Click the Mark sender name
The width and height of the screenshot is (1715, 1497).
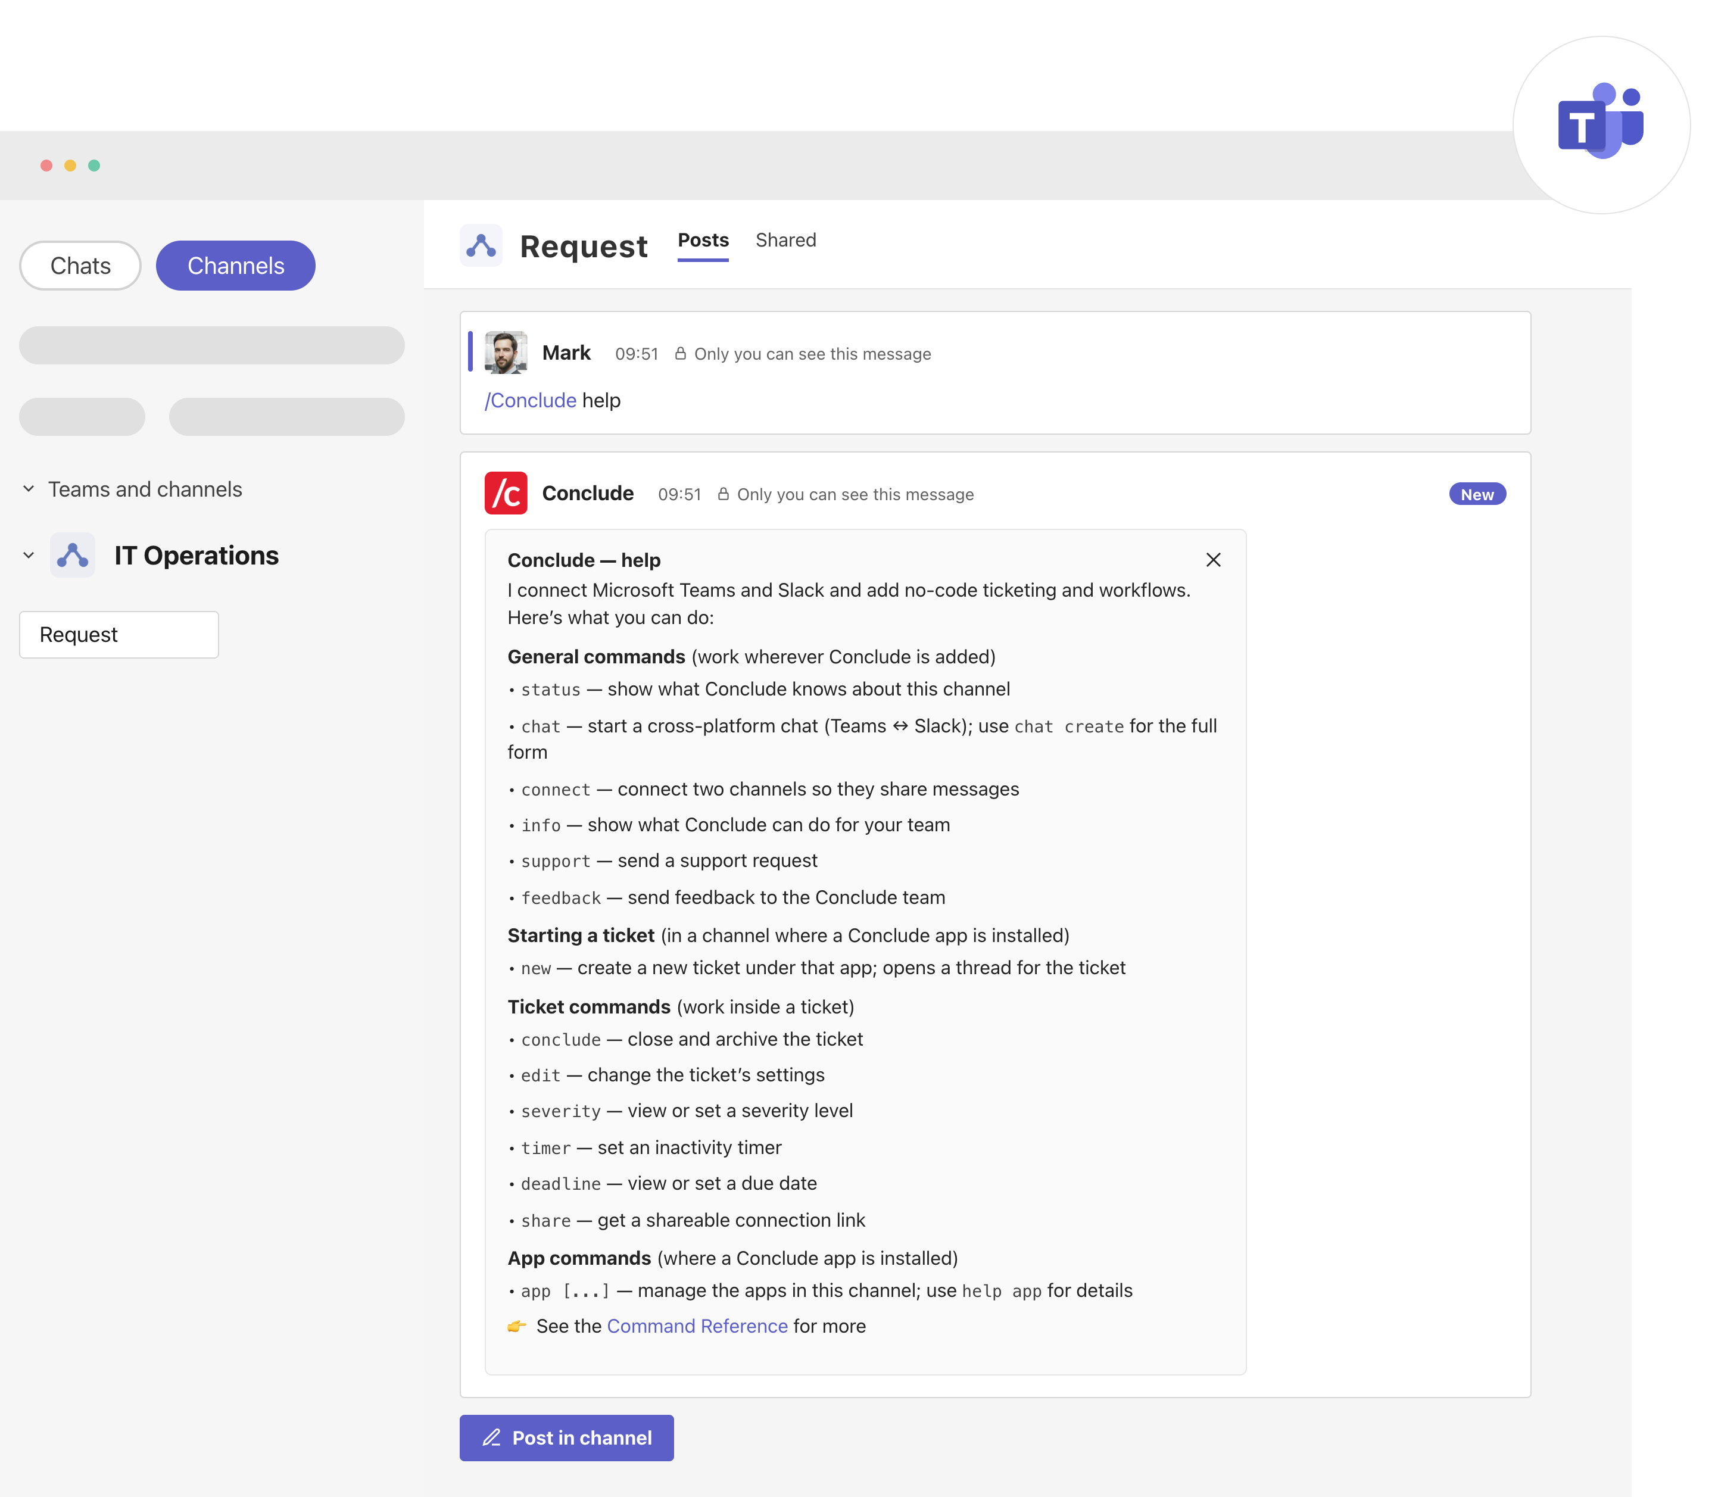[x=566, y=353]
